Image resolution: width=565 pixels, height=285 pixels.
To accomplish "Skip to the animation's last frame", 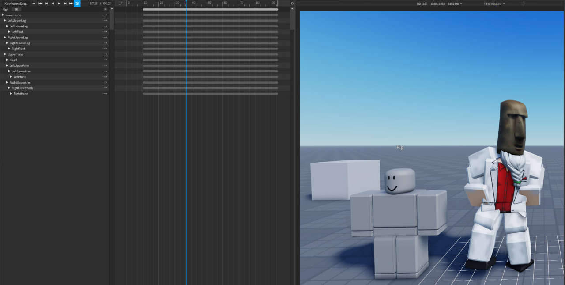I will pyautogui.click(x=71, y=4).
